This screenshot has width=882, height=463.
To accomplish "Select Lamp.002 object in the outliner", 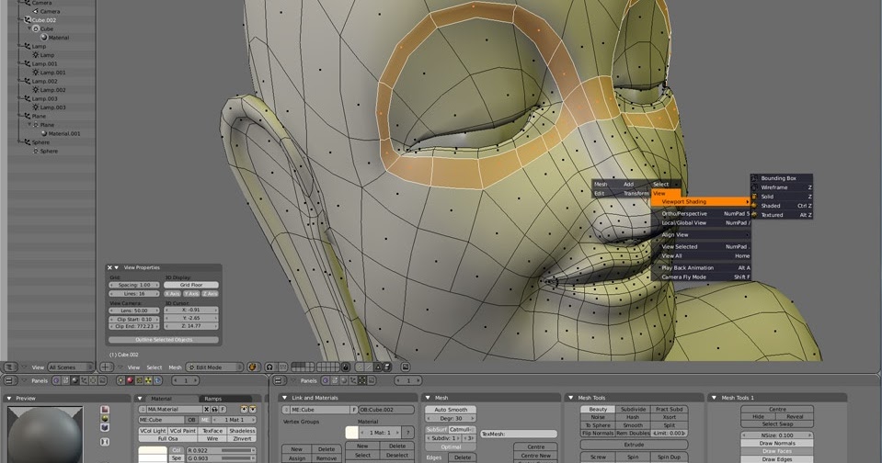I will pyautogui.click(x=44, y=81).
